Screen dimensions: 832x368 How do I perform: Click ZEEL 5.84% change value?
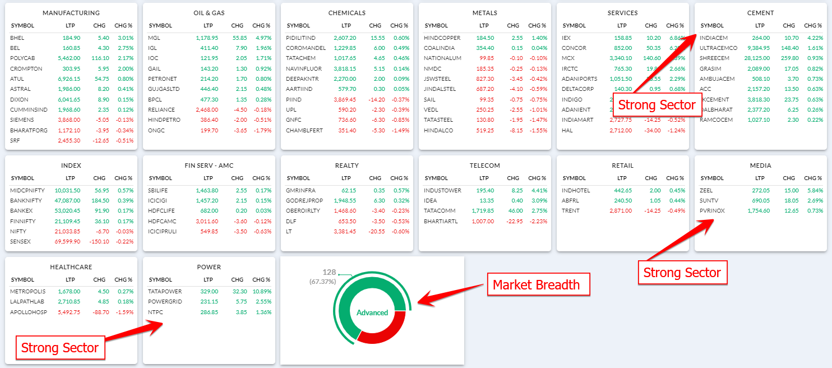click(x=815, y=190)
